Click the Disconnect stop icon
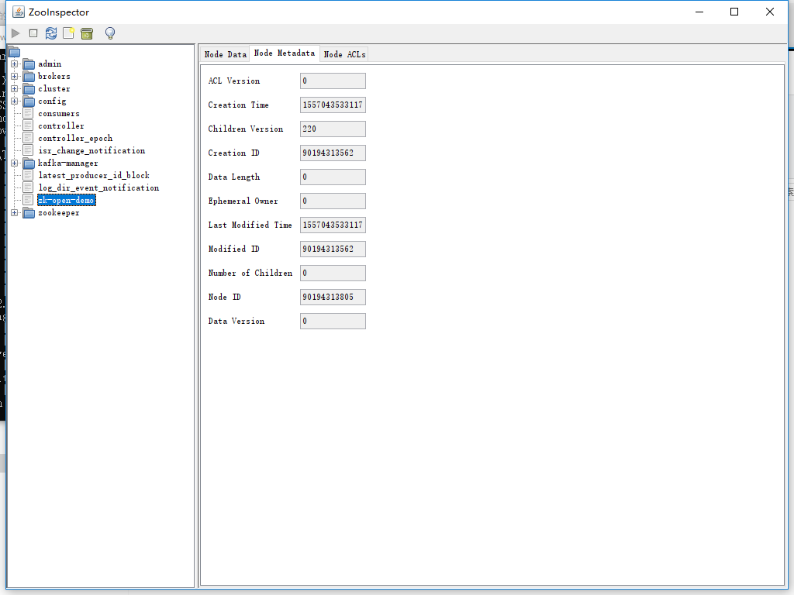794x595 pixels. click(x=33, y=33)
